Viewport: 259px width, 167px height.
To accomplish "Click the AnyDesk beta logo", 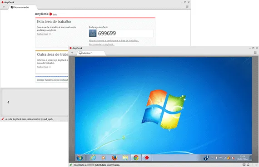I will coord(46,14).
